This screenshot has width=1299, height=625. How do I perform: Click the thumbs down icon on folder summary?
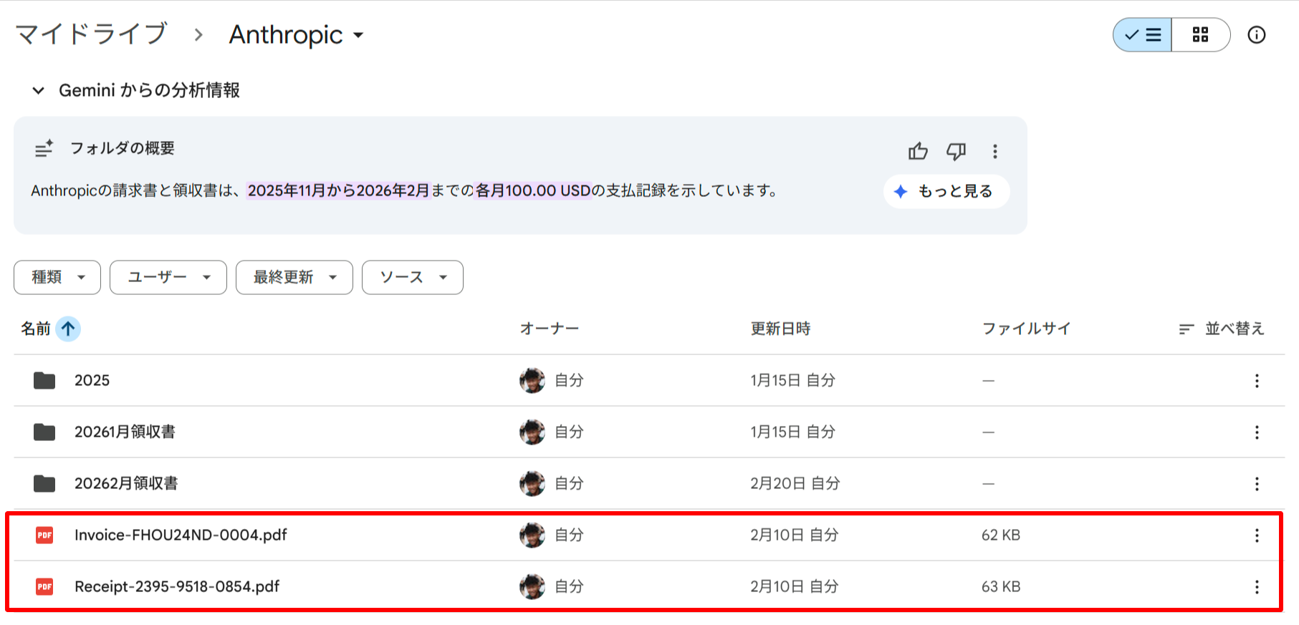tap(956, 151)
